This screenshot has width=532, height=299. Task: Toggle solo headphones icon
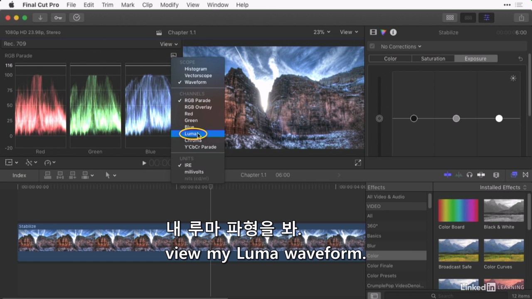470,175
